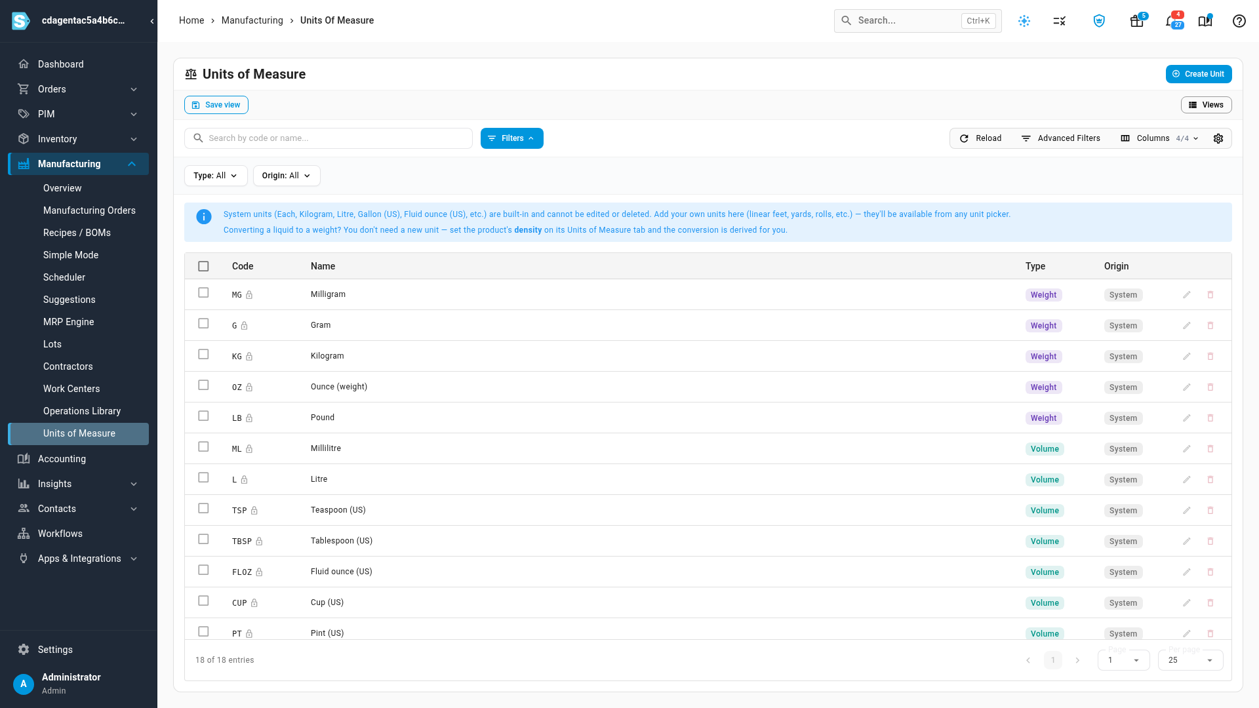
Task: Check the Millilitre row checkbox
Action: (x=203, y=447)
